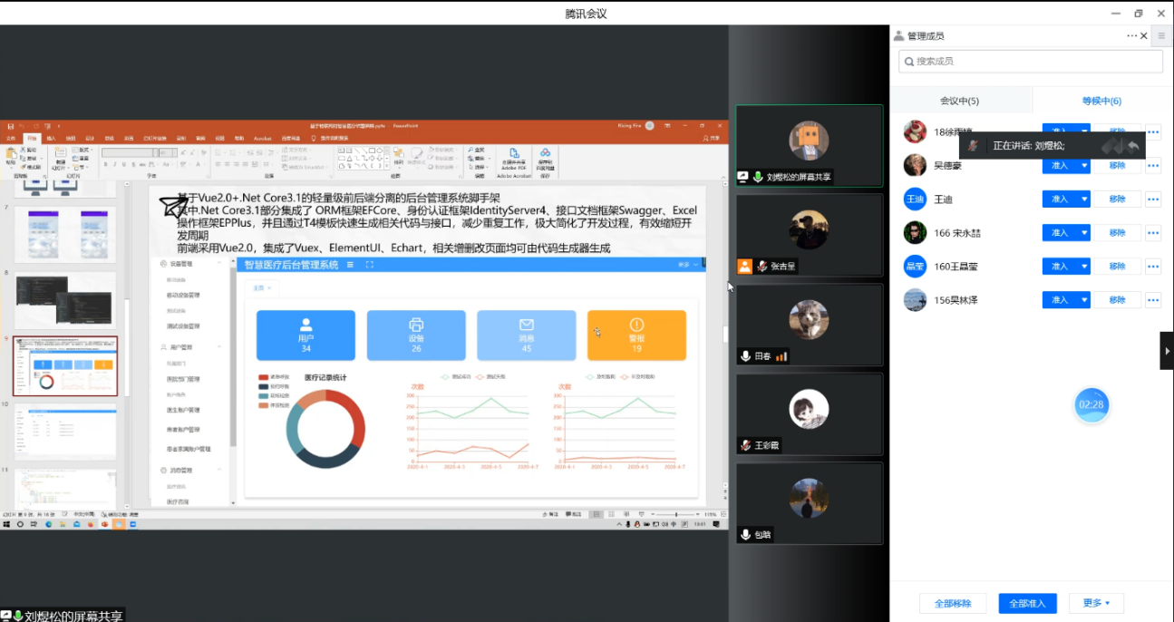Click 全部移除 to remove all waiting members
This screenshot has width=1174, height=622.
tap(953, 603)
